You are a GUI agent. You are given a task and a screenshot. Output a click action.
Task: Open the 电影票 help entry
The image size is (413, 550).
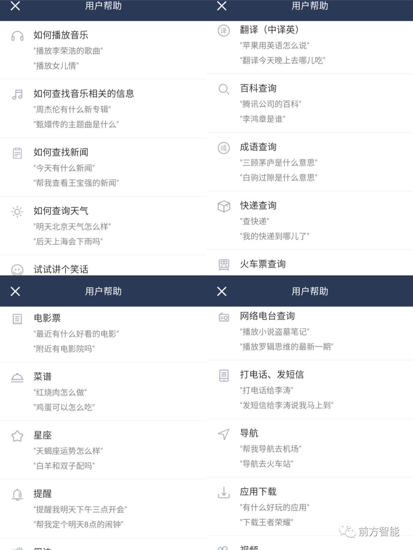coord(47,318)
